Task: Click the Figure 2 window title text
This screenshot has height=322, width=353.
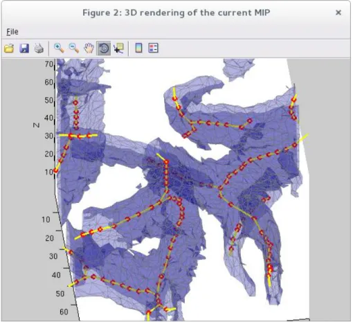Action: click(176, 12)
